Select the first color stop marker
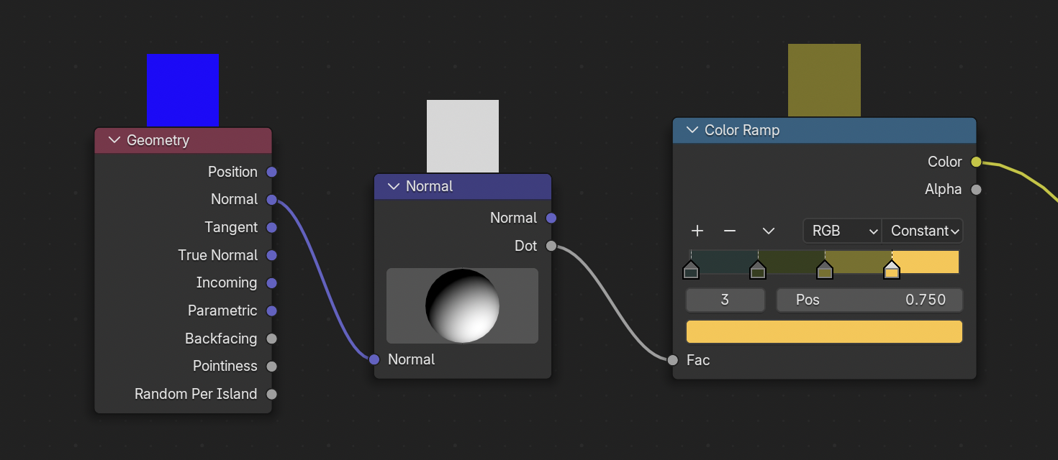The width and height of the screenshot is (1058, 460). point(691,270)
